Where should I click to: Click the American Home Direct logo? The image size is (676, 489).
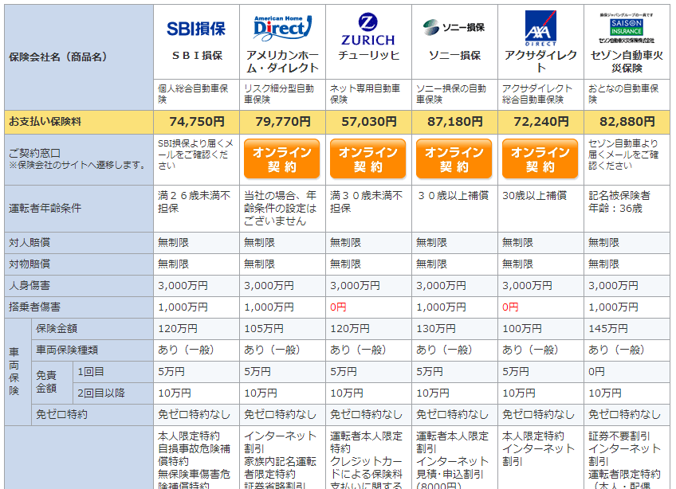[x=282, y=28]
